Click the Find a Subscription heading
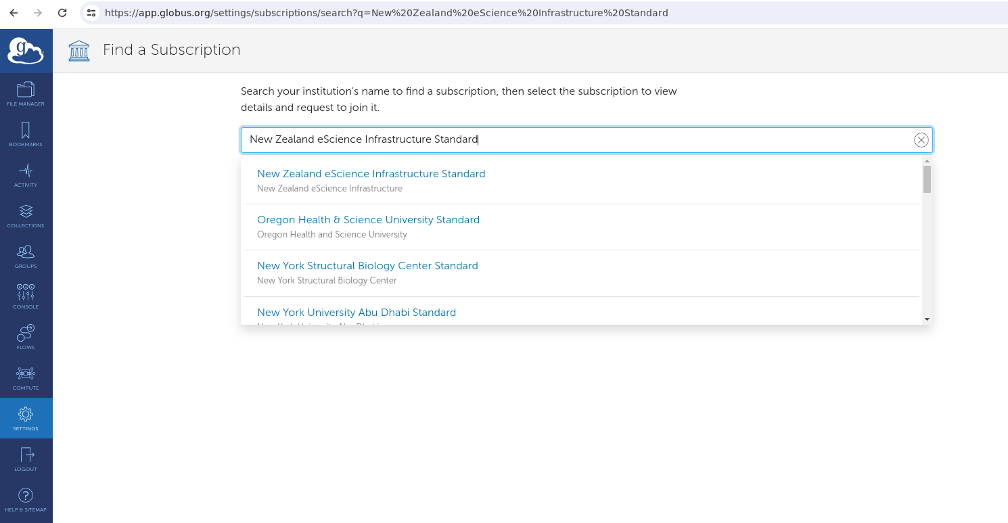This screenshot has height=523, width=1008. click(172, 50)
